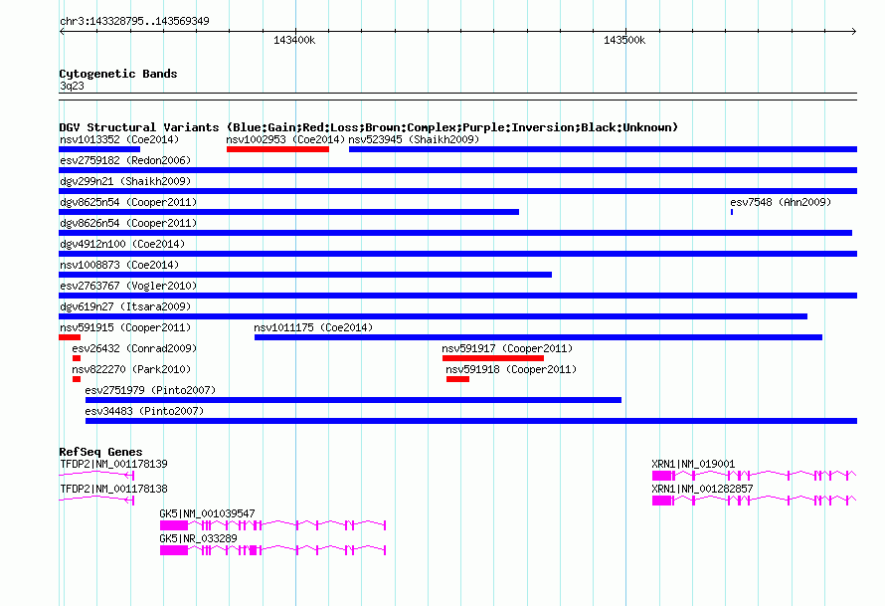The image size is (885, 606).
Task: Click esv2759182 (Redon2006) label
Action: point(125,160)
